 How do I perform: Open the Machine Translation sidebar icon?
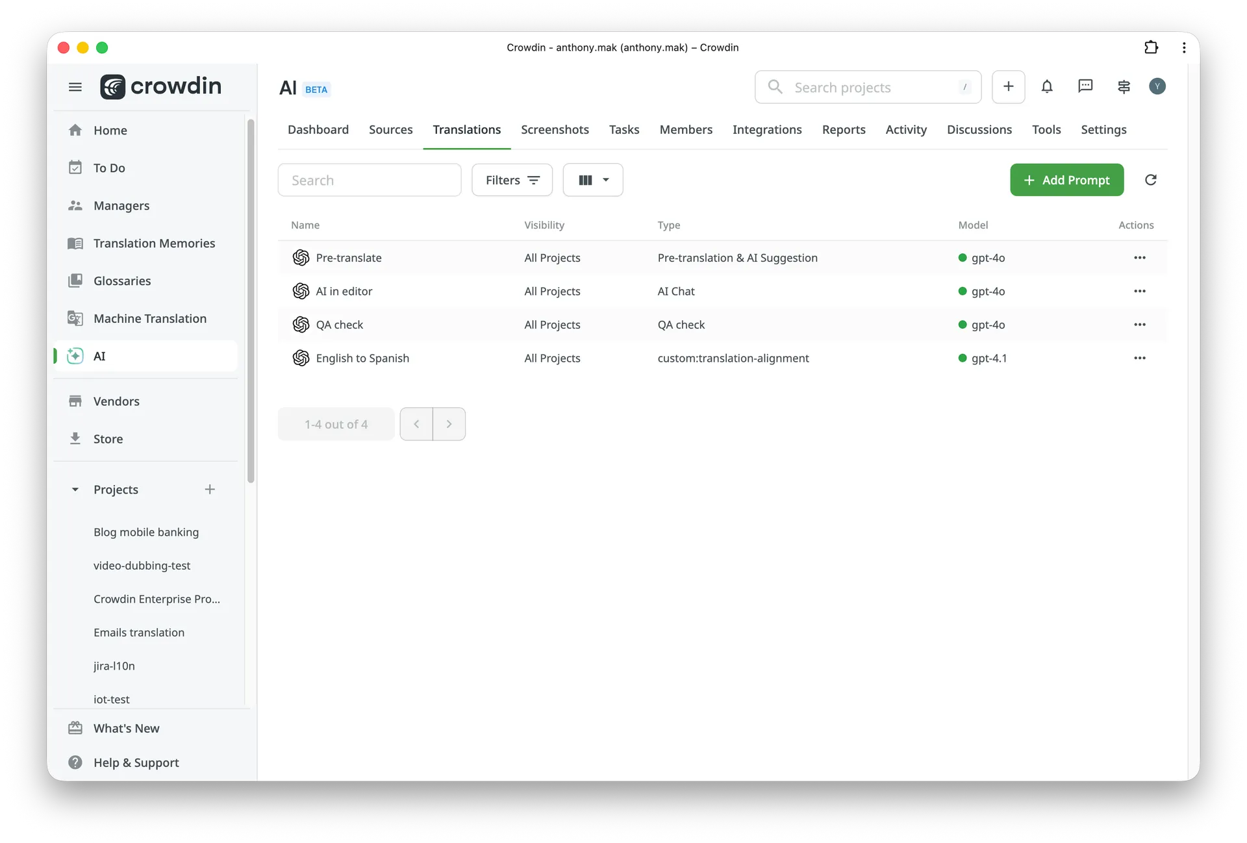coord(75,318)
